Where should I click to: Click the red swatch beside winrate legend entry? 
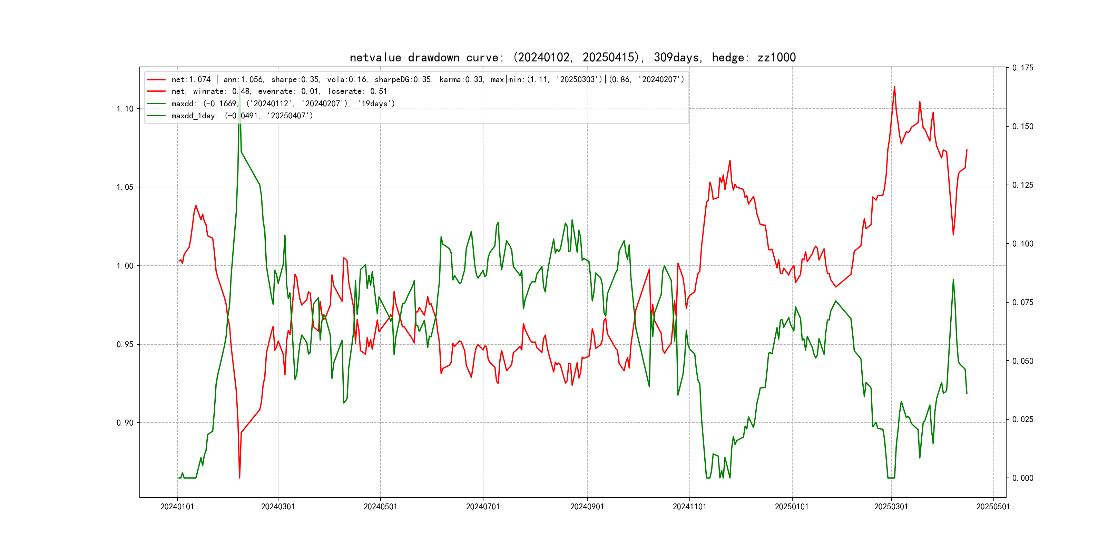[156, 91]
